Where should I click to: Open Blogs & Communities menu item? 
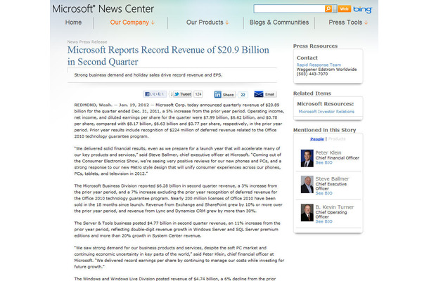click(x=279, y=22)
